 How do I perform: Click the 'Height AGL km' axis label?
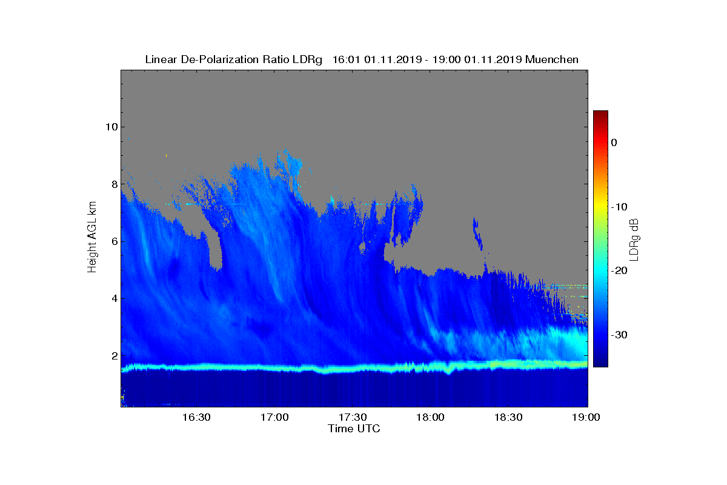click(92, 238)
